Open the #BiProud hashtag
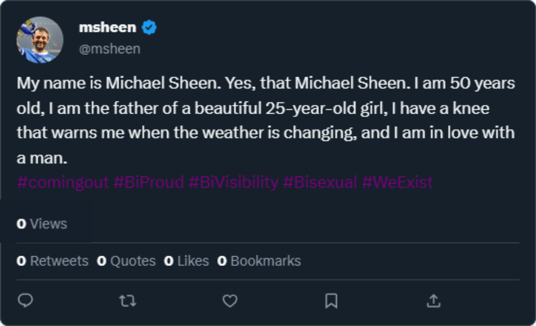 (148, 182)
